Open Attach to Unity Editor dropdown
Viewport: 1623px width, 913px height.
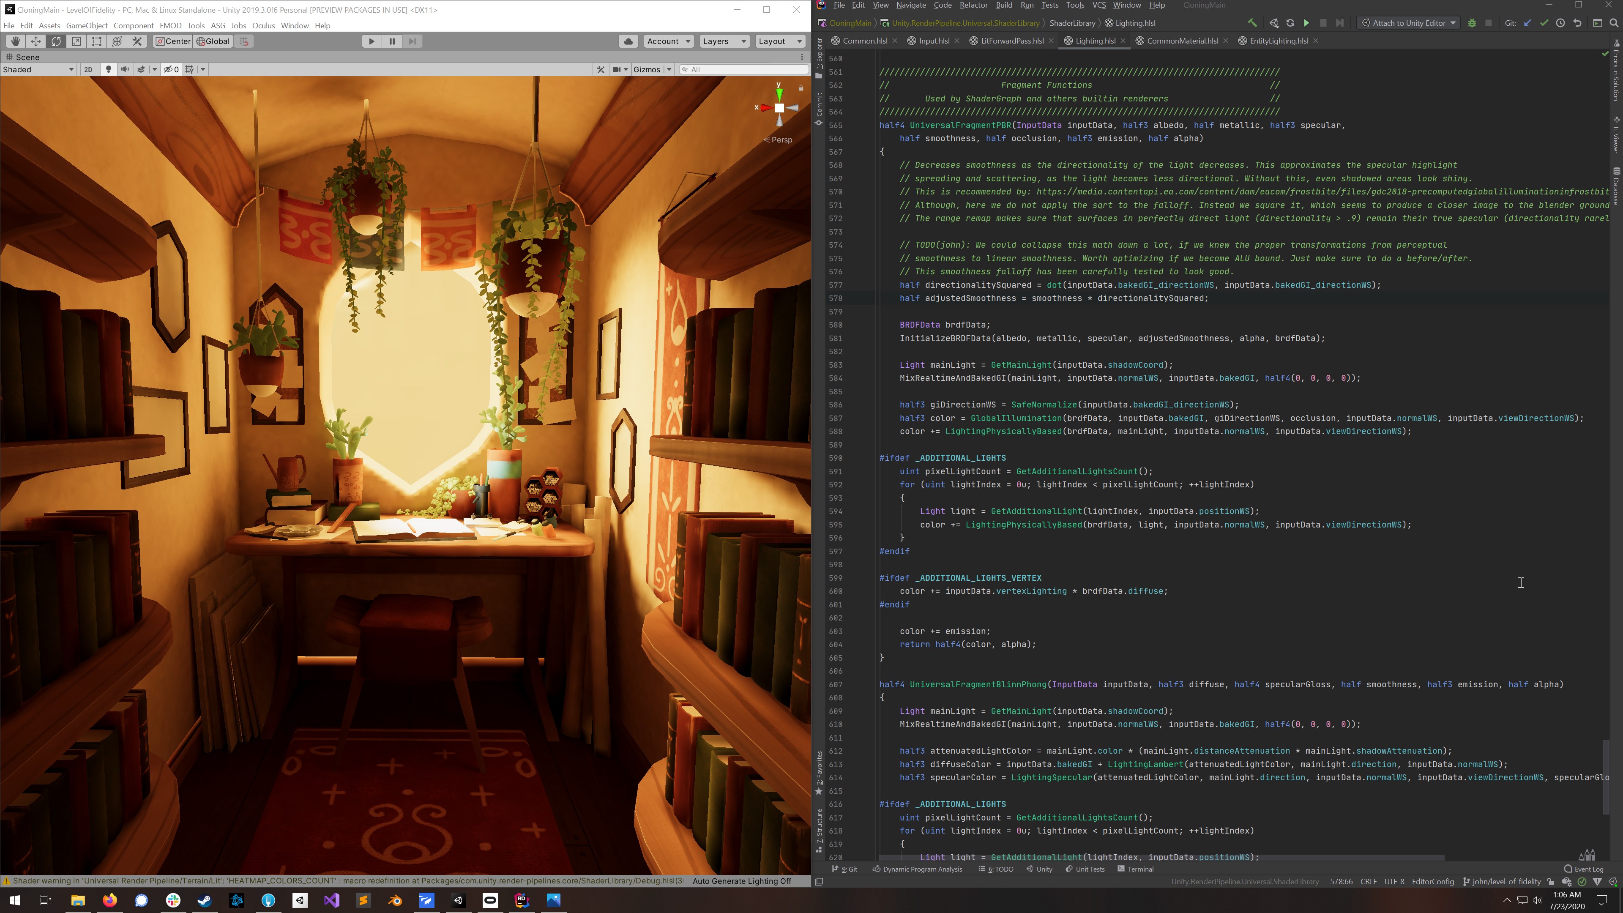click(1409, 23)
